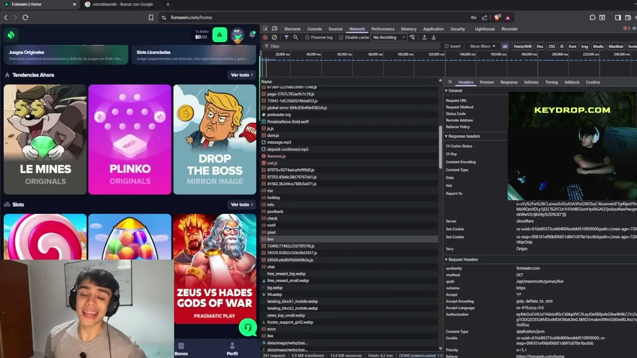Filter requests by Doc type
Screen dimensions: 637x358
pyautogui.click(x=540, y=46)
